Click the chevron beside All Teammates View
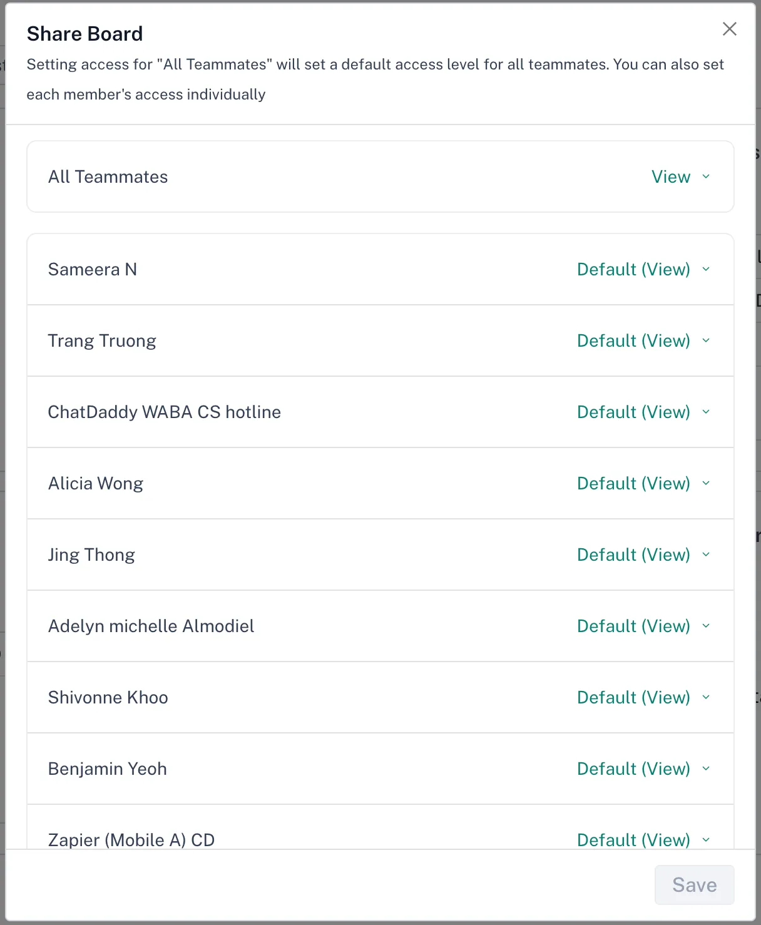Viewport: 761px width, 925px height. [x=706, y=176]
